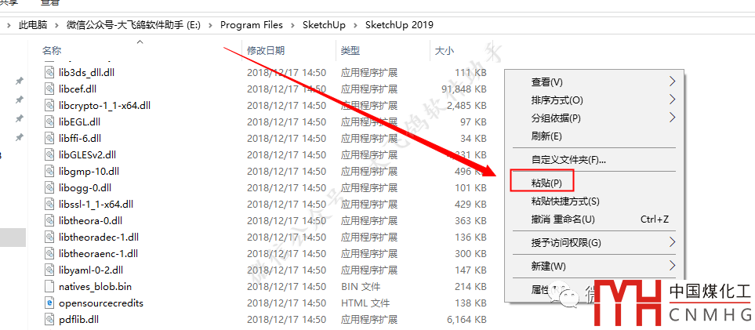Click the libogg-0.dll file icon
This screenshot has width=755, height=330.
[49, 188]
